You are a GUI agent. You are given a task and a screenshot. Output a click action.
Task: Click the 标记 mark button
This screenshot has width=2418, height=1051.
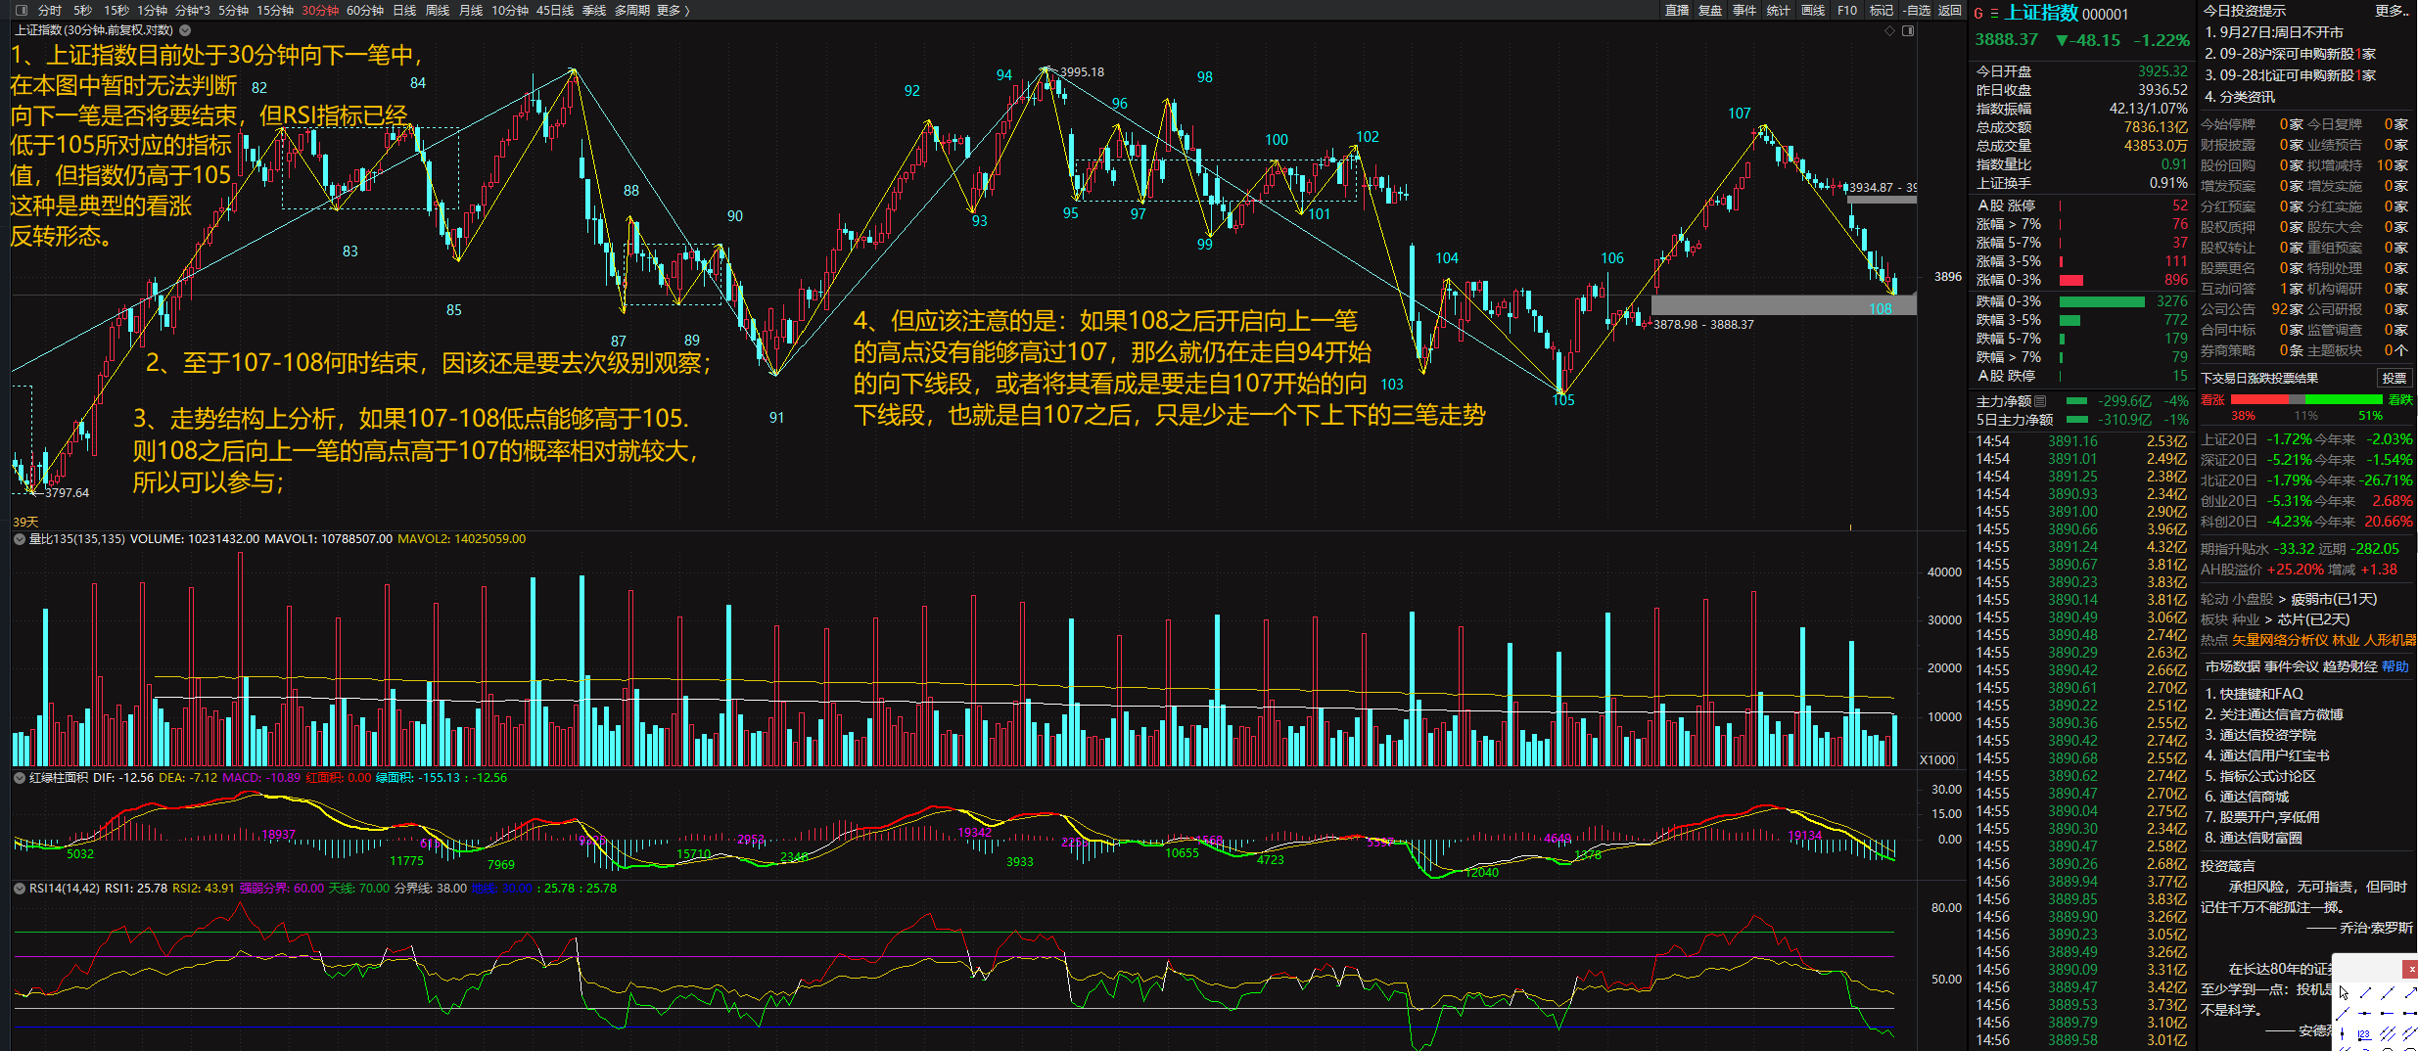(1882, 10)
